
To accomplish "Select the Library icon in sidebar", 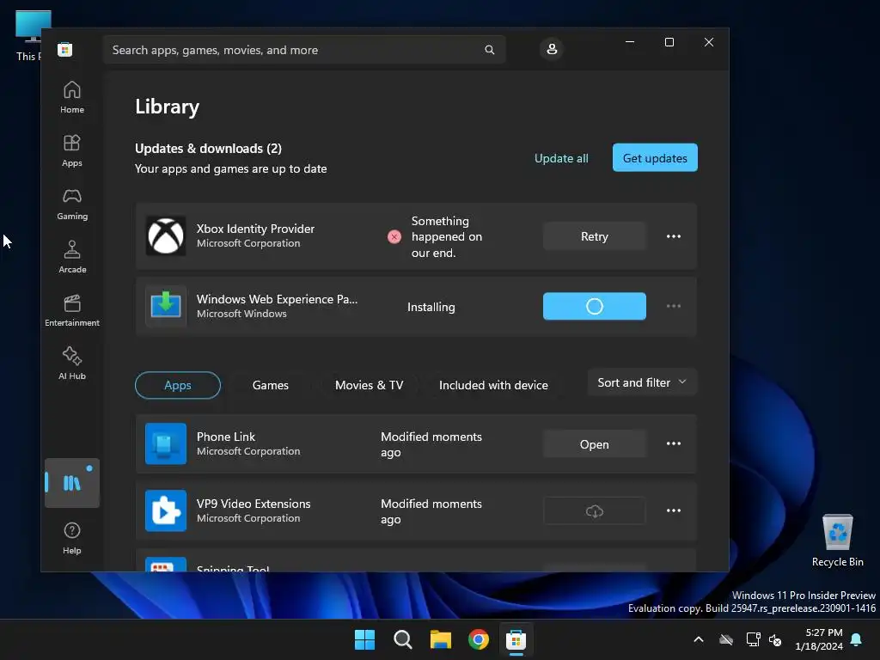I will (72, 483).
